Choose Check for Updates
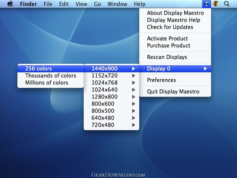 (170, 27)
